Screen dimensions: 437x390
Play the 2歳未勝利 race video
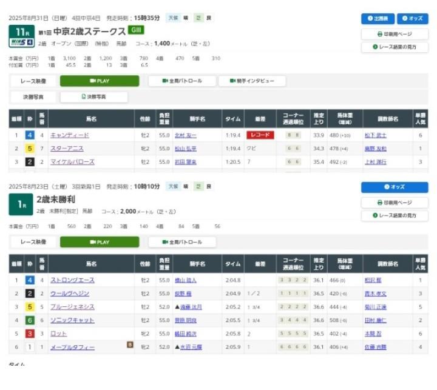click(100, 242)
